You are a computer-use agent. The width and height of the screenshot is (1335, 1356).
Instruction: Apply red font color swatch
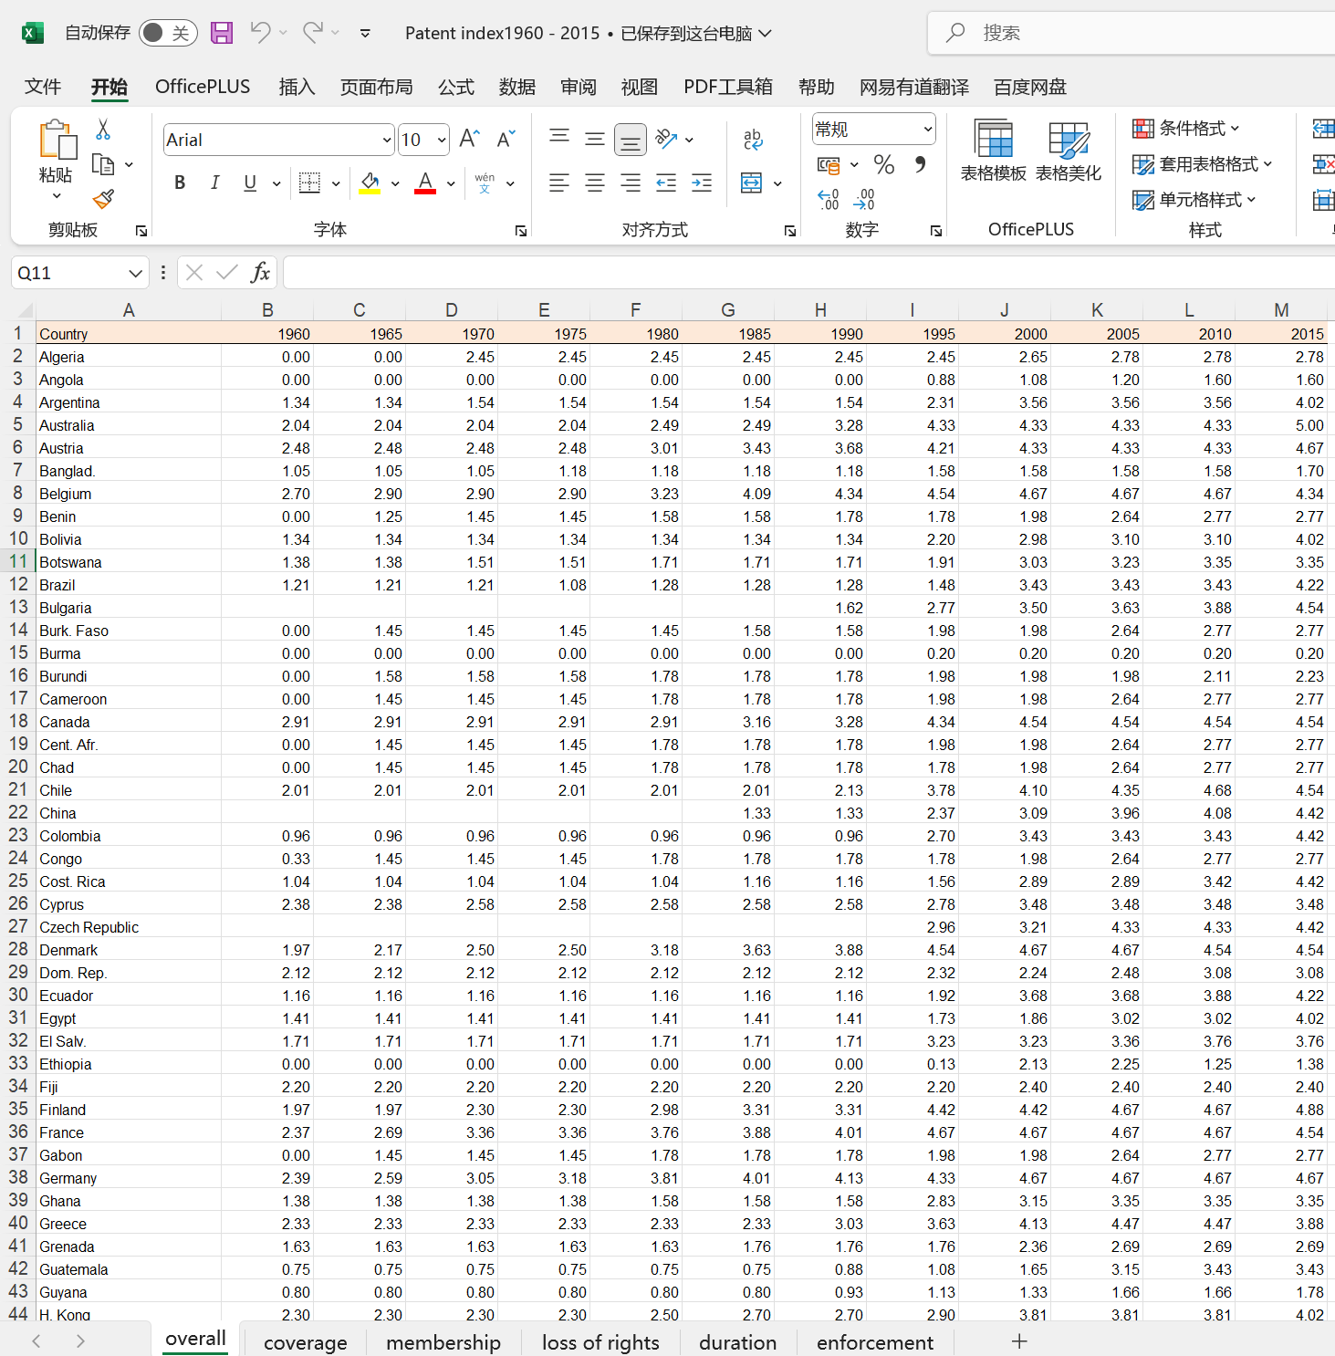(425, 183)
